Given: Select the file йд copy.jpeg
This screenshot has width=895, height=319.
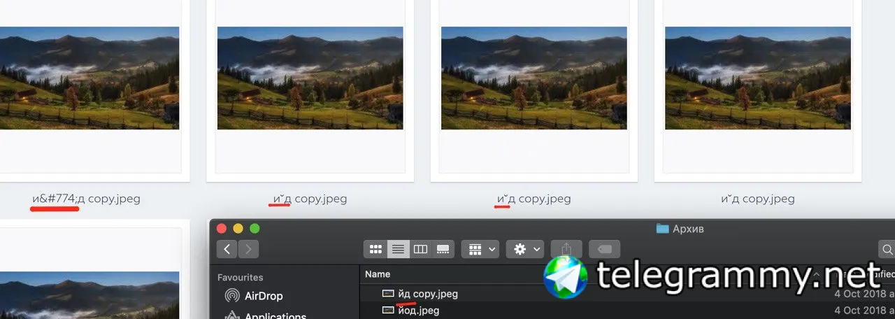Looking at the screenshot, I should pos(420,294).
